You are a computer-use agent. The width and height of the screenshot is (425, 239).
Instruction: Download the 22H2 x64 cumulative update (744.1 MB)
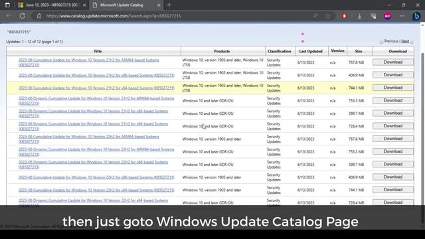click(393, 189)
